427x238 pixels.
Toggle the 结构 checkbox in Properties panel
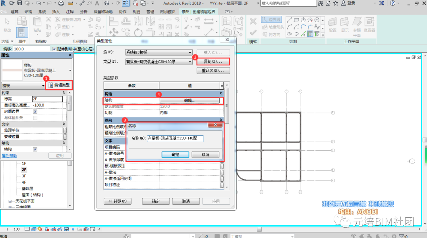(35, 149)
